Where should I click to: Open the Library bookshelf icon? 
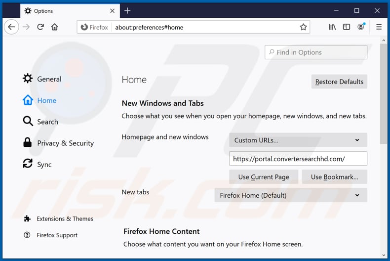point(332,27)
